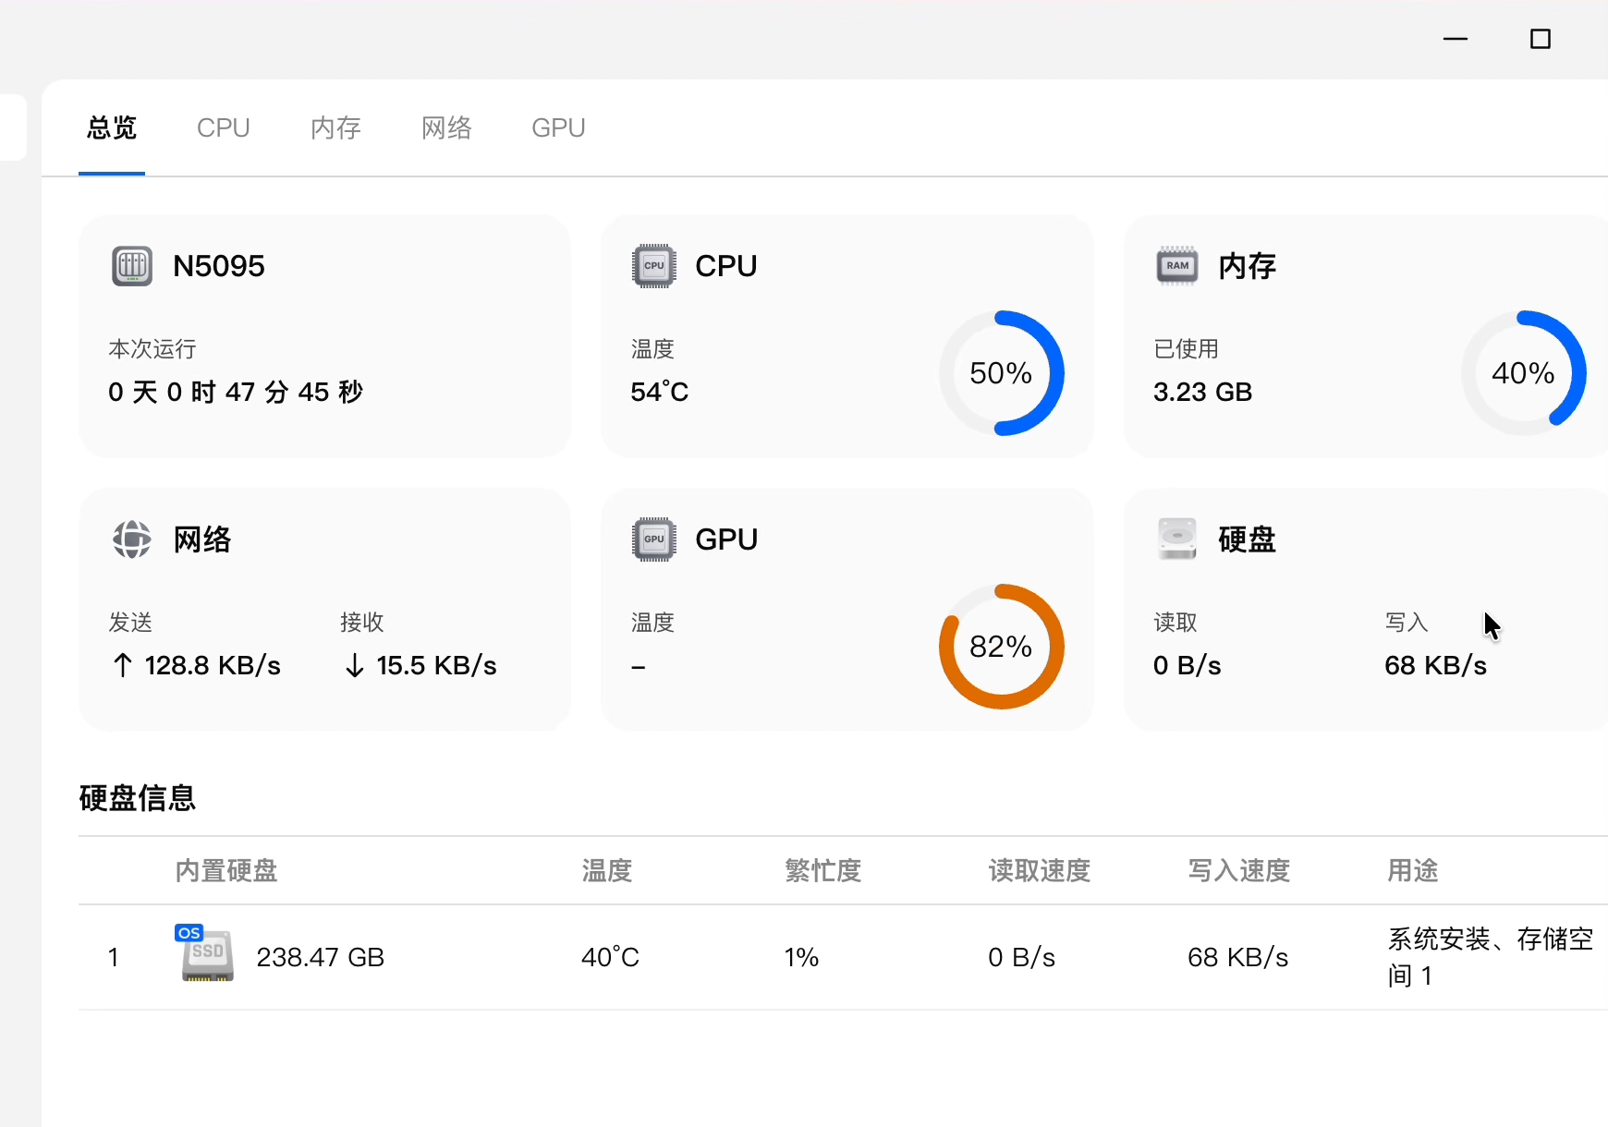Click the GPU 82% usage ring

tap(1002, 647)
